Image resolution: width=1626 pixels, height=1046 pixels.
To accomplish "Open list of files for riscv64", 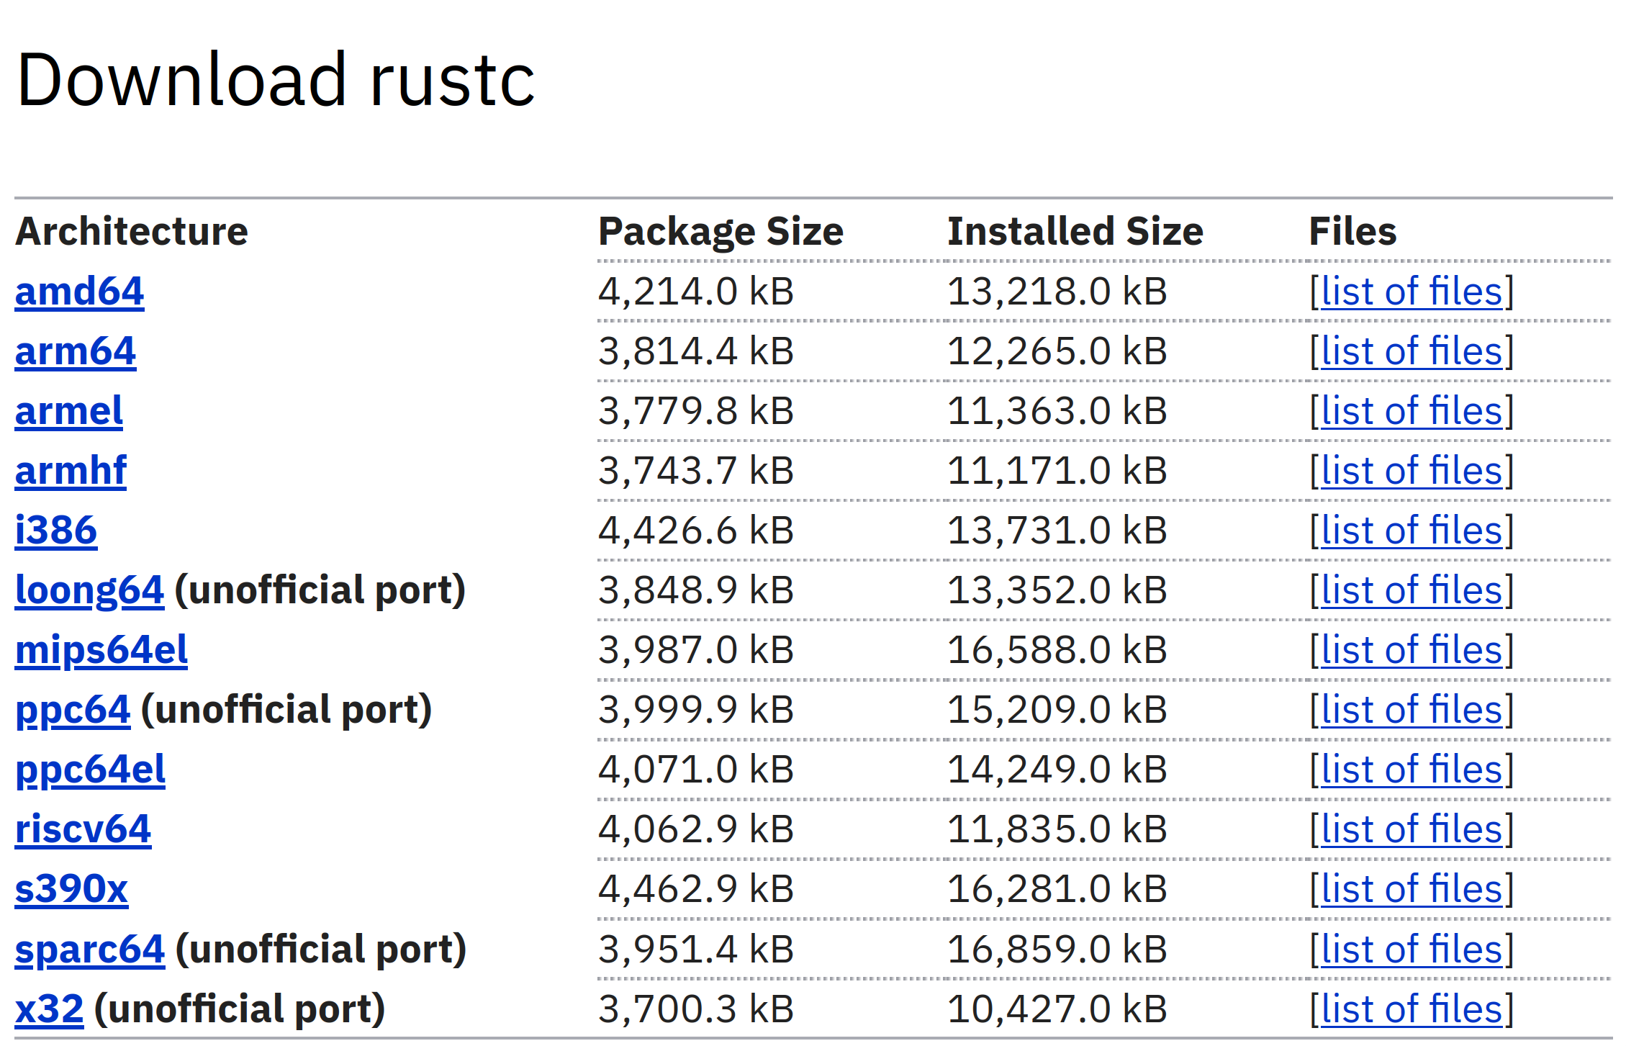I will pyautogui.click(x=1412, y=830).
